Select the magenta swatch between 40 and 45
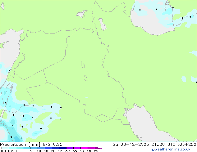 pos(84,148)
